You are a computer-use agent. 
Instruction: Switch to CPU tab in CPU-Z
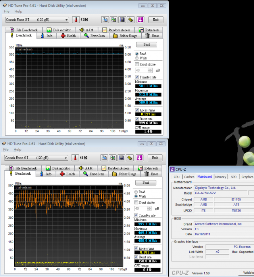click(177, 177)
